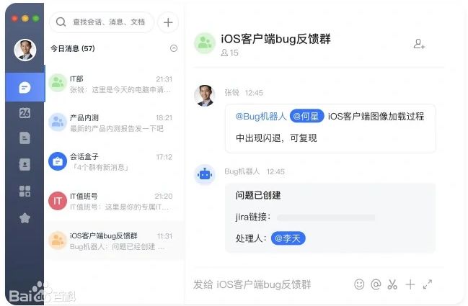Click the plus button beside search box

pyautogui.click(x=168, y=22)
